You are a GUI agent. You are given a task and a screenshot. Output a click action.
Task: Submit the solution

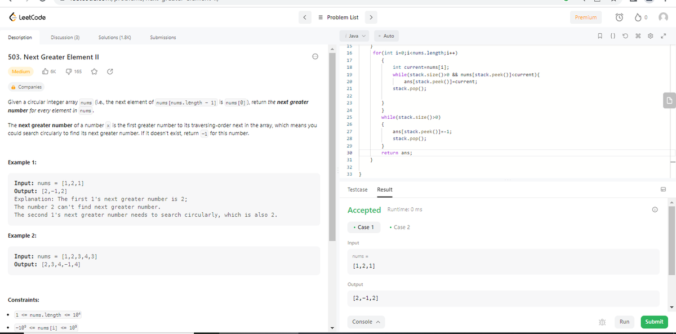pos(654,322)
